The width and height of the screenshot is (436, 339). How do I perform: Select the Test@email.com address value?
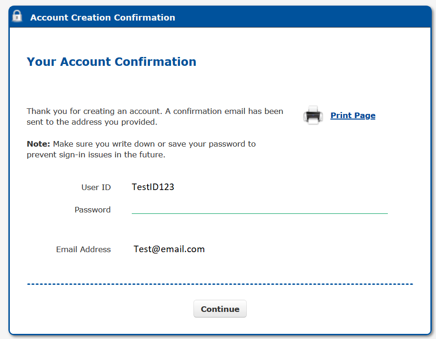[x=169, y=249]
